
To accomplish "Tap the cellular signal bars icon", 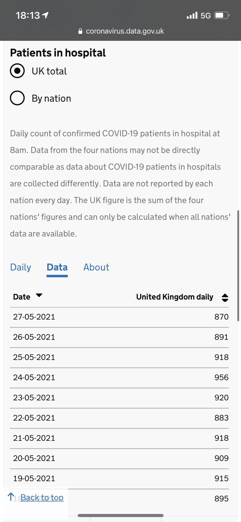I will pyautogui.click(x=192, y=16).
